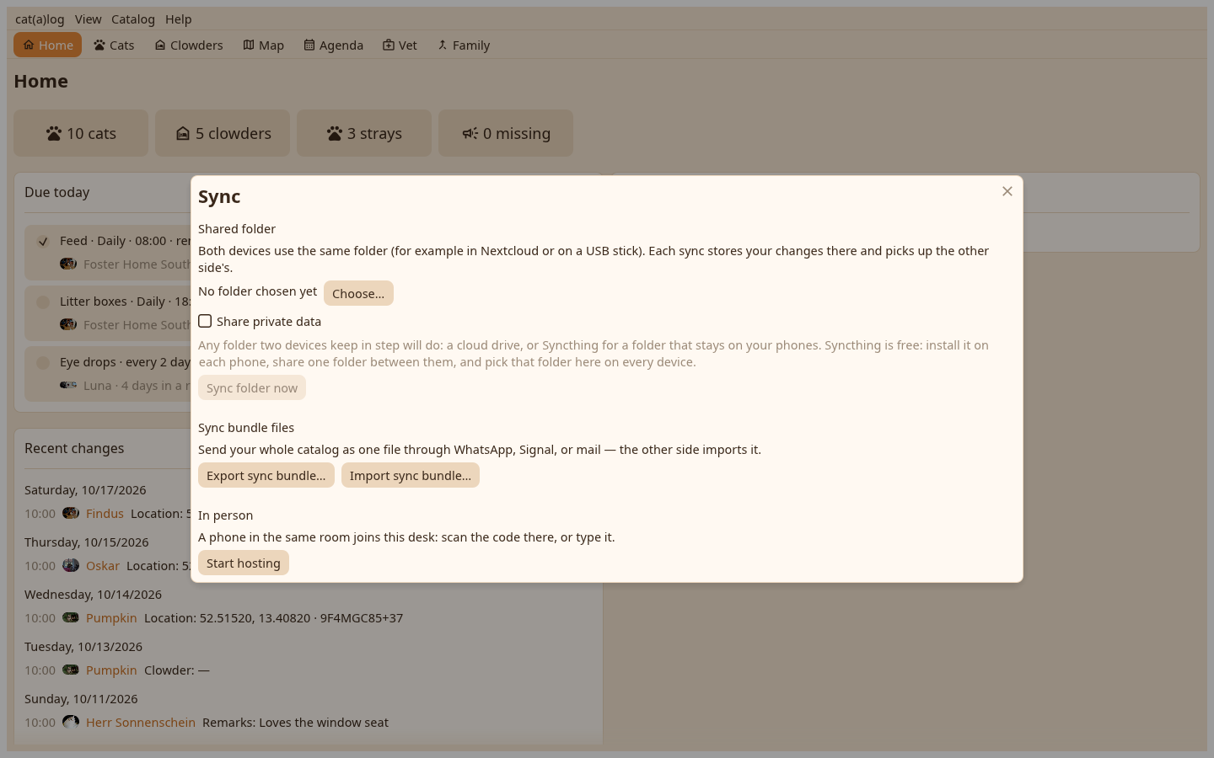1214x758 pixels.
Task: Uncheck the Feed Daily 08:00 task
Action: 43,241
